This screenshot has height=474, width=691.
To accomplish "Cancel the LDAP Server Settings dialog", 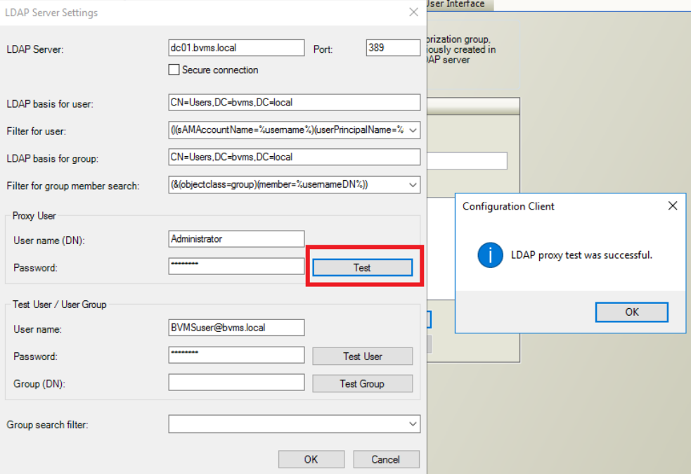I will tap(385, 459).
